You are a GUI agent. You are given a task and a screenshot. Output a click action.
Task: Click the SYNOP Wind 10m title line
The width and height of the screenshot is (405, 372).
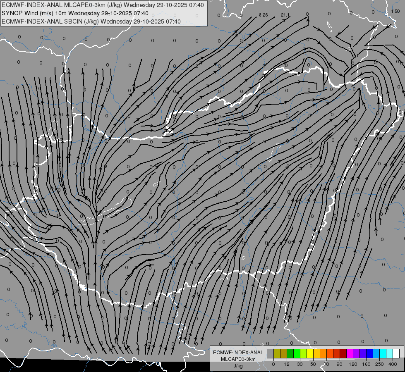(75, 13)
